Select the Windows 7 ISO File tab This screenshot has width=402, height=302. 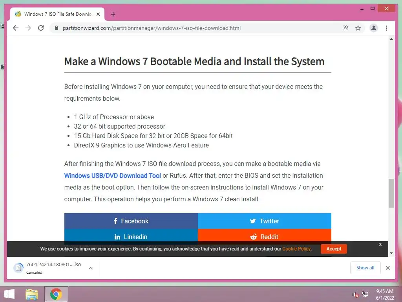57,14
